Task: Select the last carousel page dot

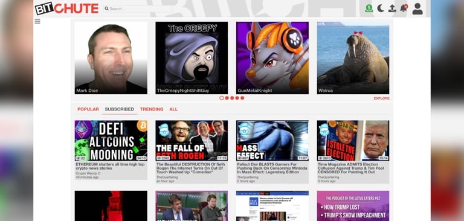Action: tap(242, 98)
